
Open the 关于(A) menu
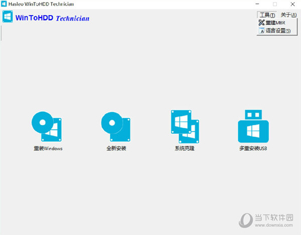288,15
